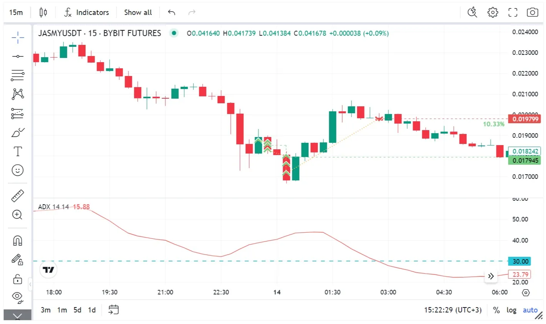The width and height of the screenshot is (546, 324).
Task: Select the brush drawing tool
Action: pyautogui.click(x=18, y=133)
